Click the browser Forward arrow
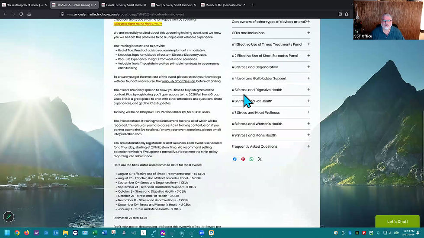Image resolution: width=424 pixels, height=238 pixels. 13,14
